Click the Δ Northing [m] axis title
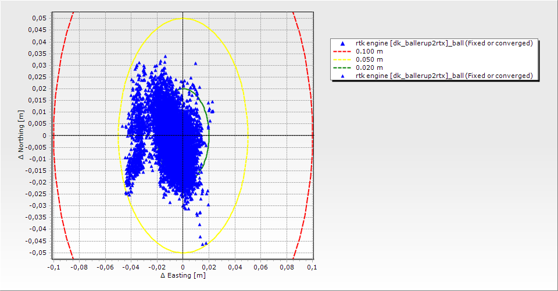This screenshot has height=291, width=558. click(22, 134)
